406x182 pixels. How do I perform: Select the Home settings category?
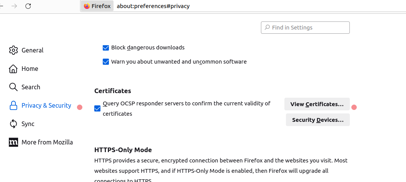[x=30, y=69]
